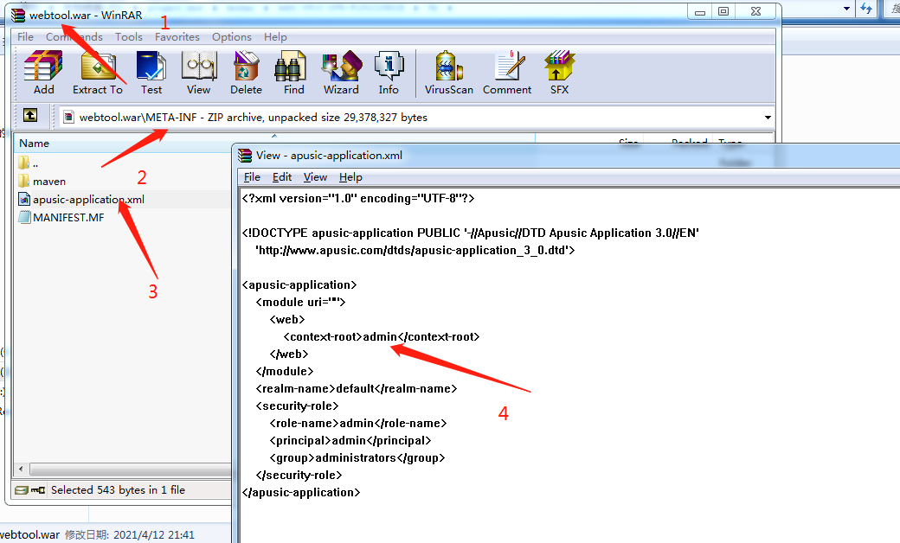Maximize the WinRAR window
Image resolution: width=900 pixels, height=543 pixels.
pyautogui.click(x=723, y=11)
